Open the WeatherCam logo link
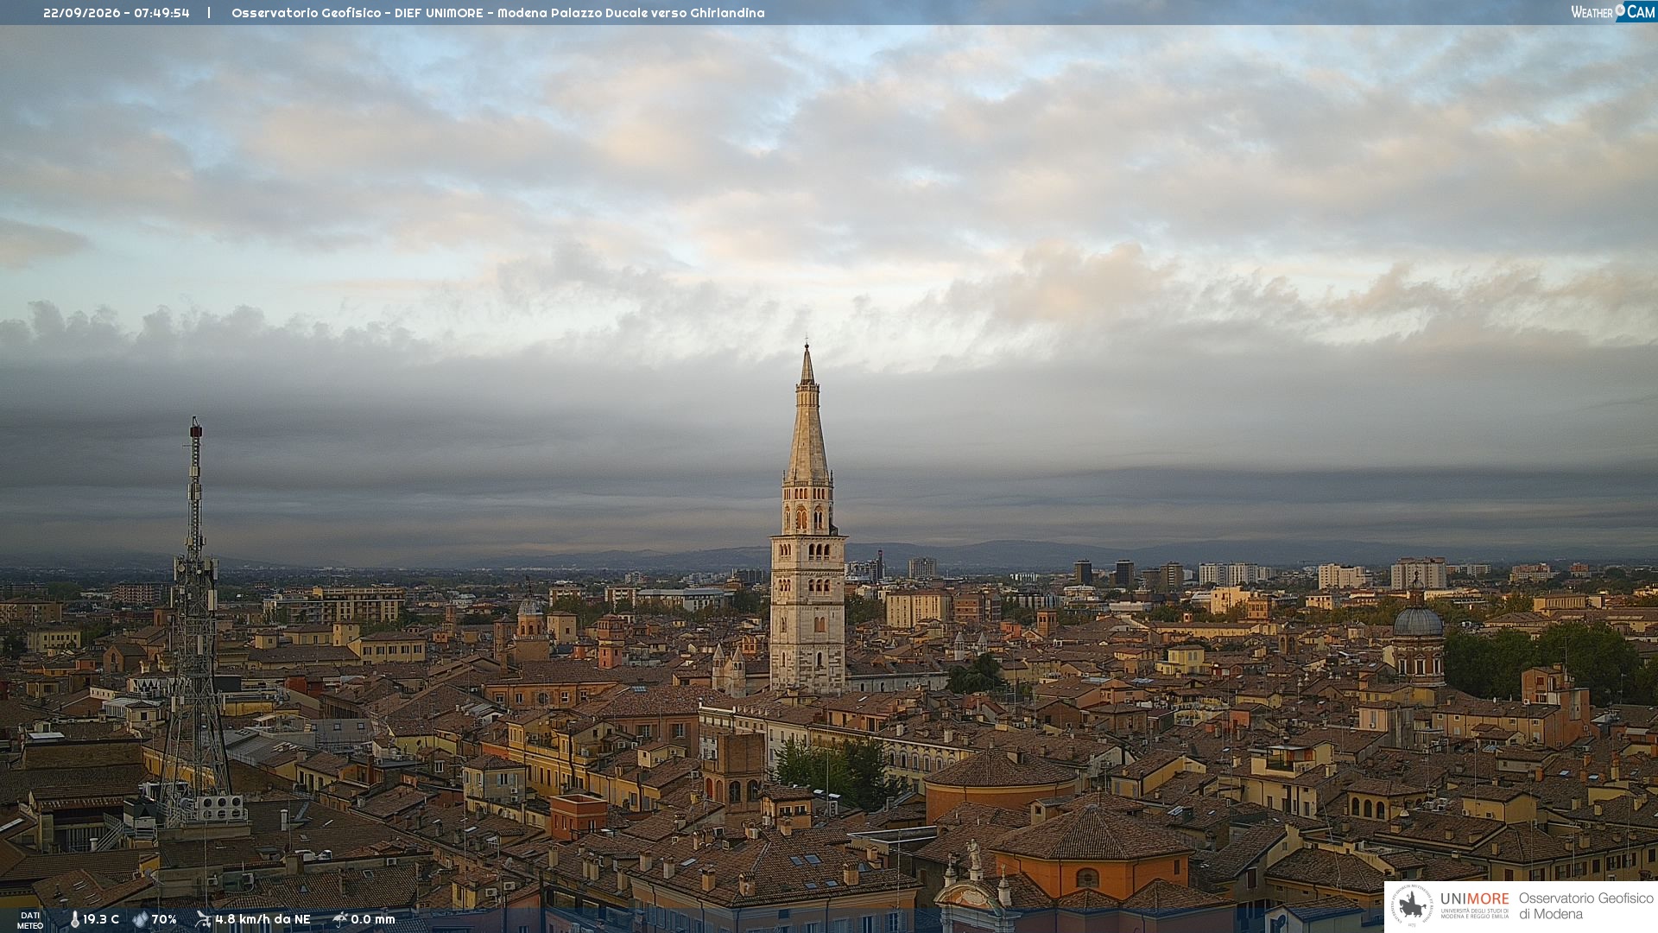The height and width of the screenshot is (933, 1658). tap(1613, 11)
